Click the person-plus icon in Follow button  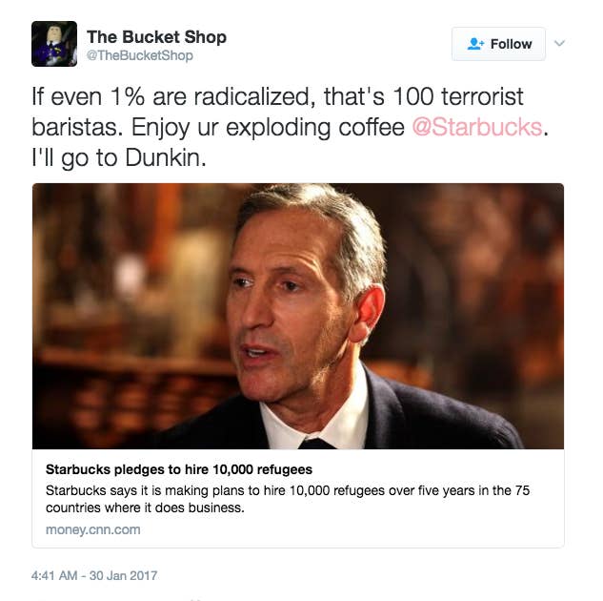[x=475, y=44]
